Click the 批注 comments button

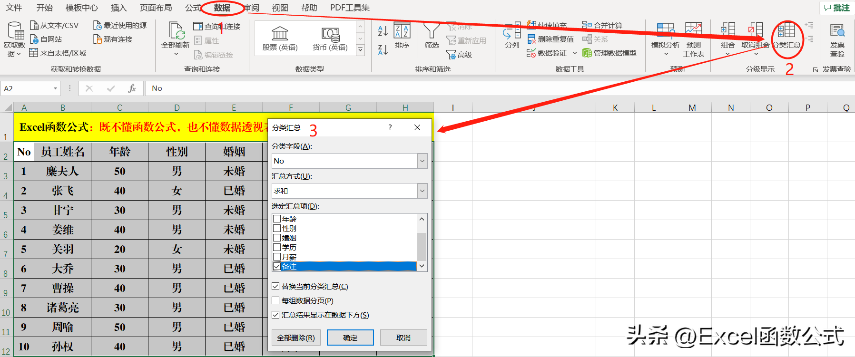pos(836,8)
